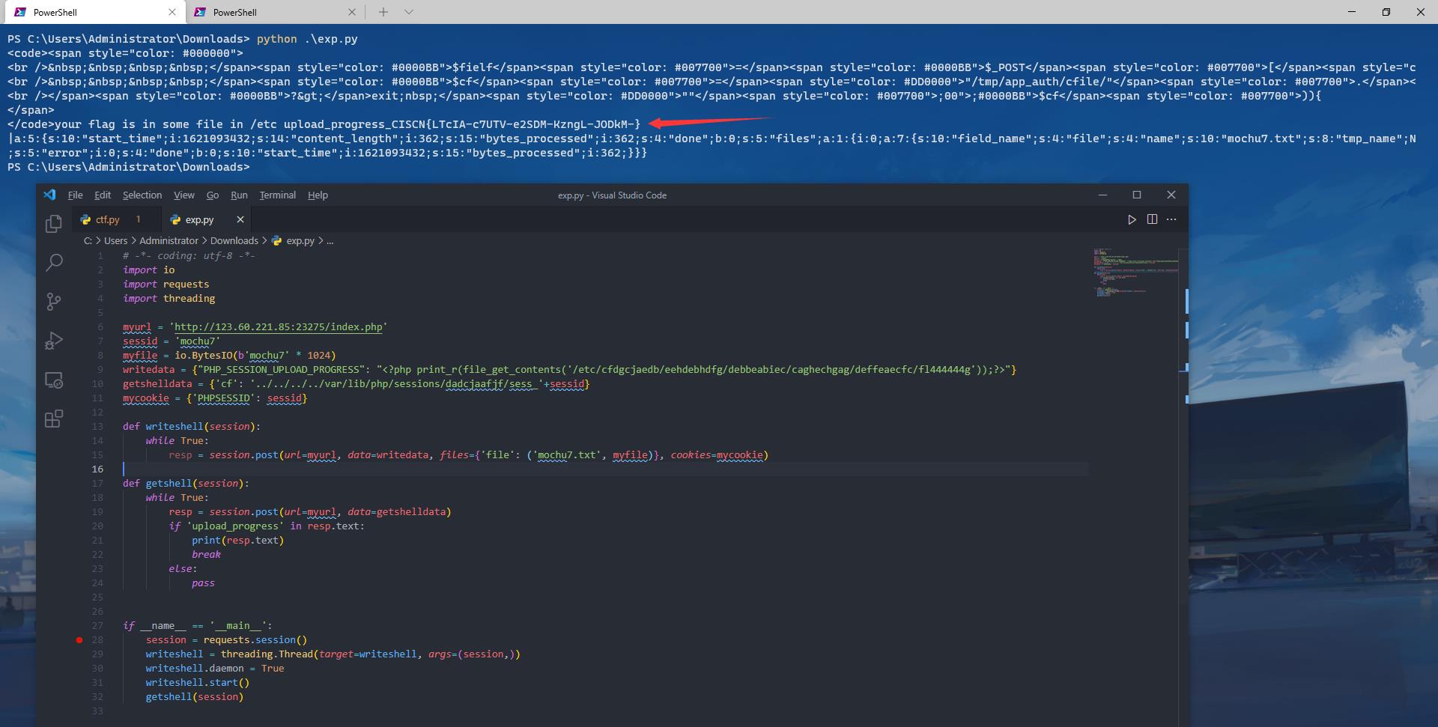Image resolution: width=1438 pixels, height=727 pixels.
Task: Open the Search view in VS Code
Action: [x=54, y=262]
